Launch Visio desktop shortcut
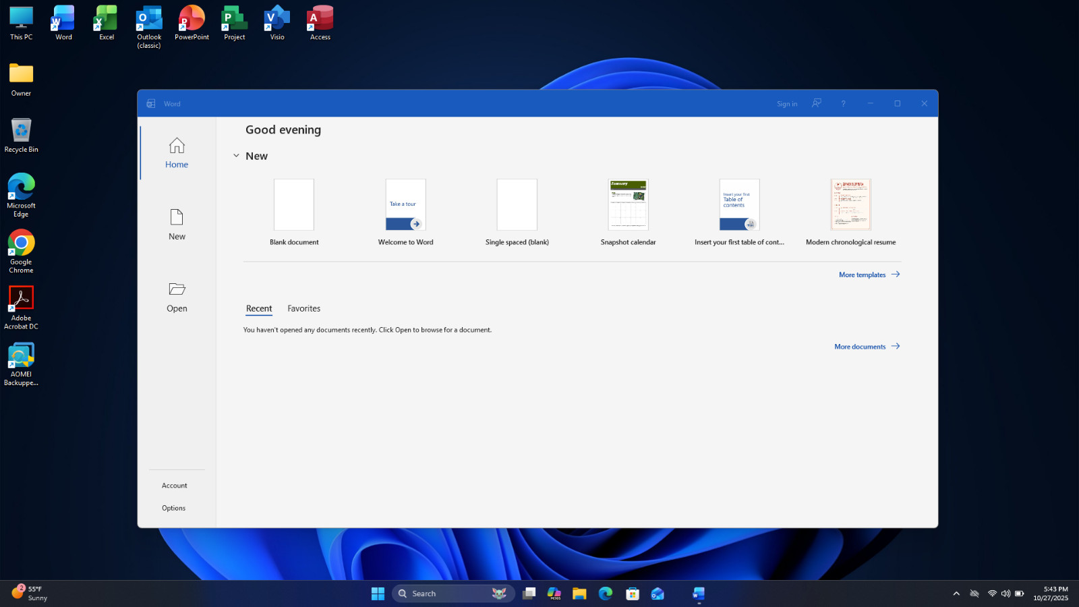This screenshot has width=1079, height=607. (277, 24)
